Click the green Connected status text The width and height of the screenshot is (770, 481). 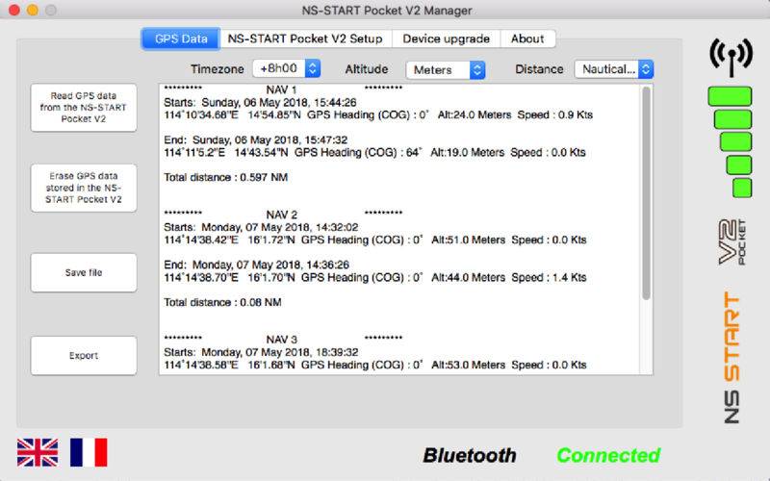608,455
